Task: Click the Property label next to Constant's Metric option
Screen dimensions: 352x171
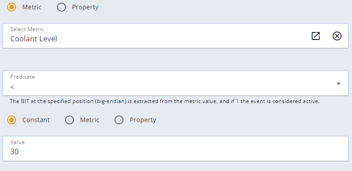Action: (143, 120)
